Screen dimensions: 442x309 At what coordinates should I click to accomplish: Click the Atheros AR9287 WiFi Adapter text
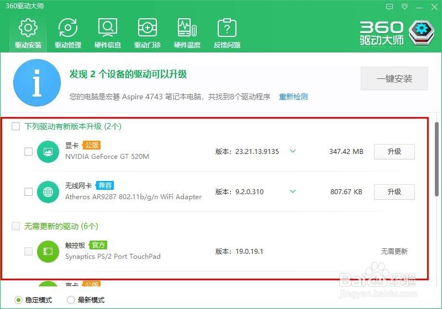pyautogui.click(x=133, y=197)
